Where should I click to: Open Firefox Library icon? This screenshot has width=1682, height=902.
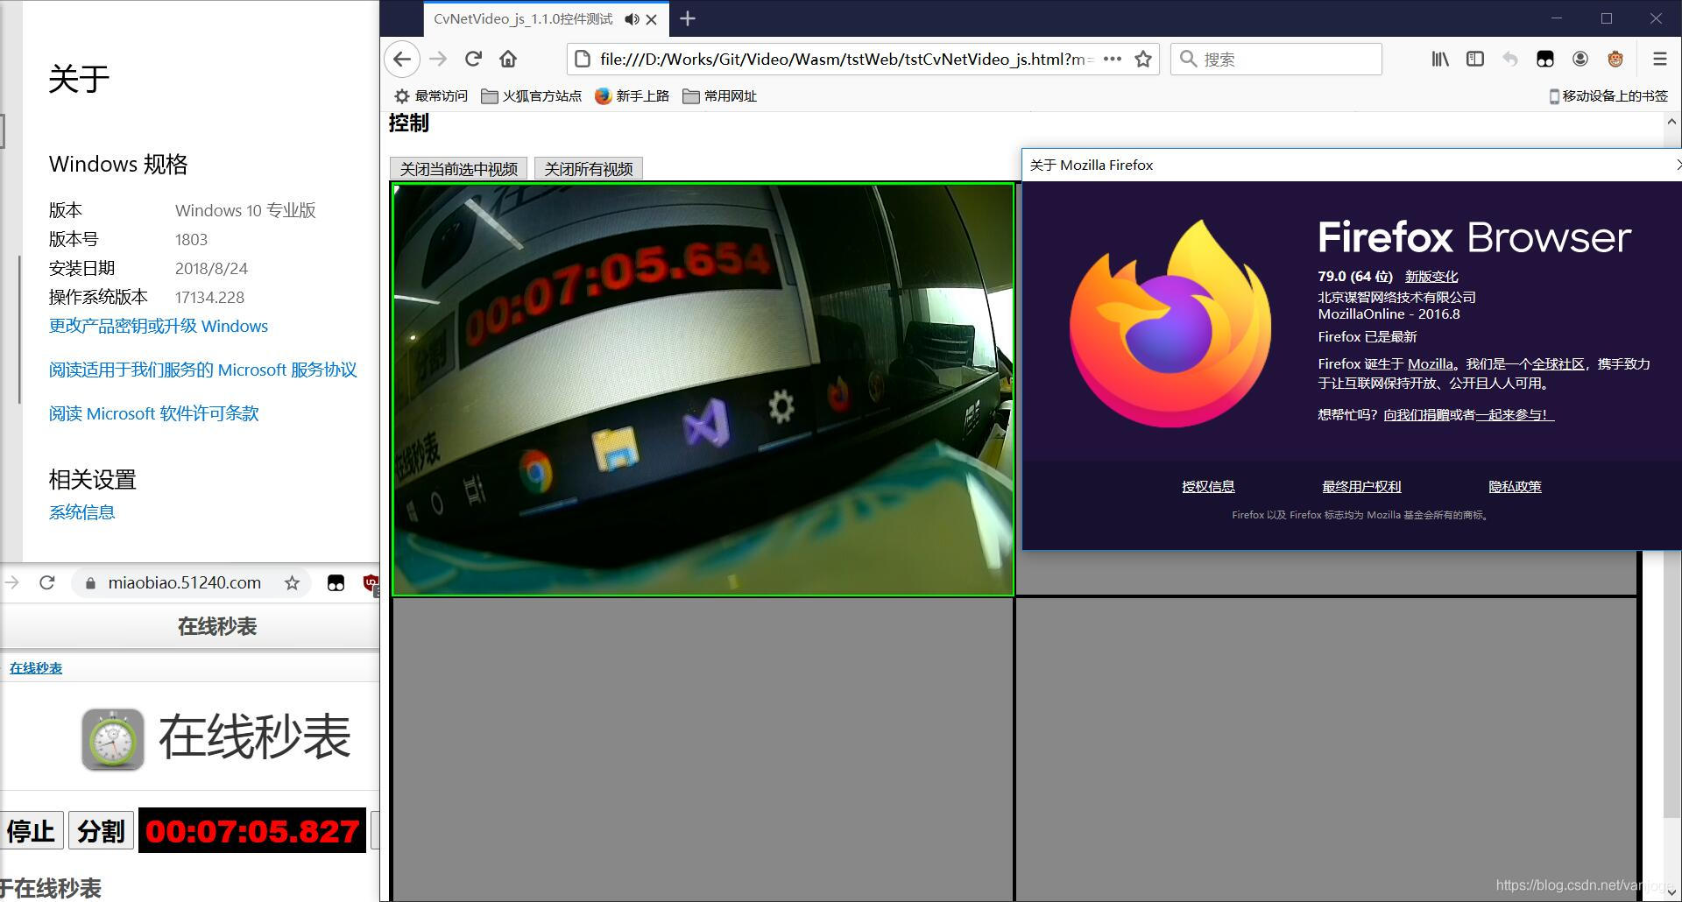[x=1440, y=59]
